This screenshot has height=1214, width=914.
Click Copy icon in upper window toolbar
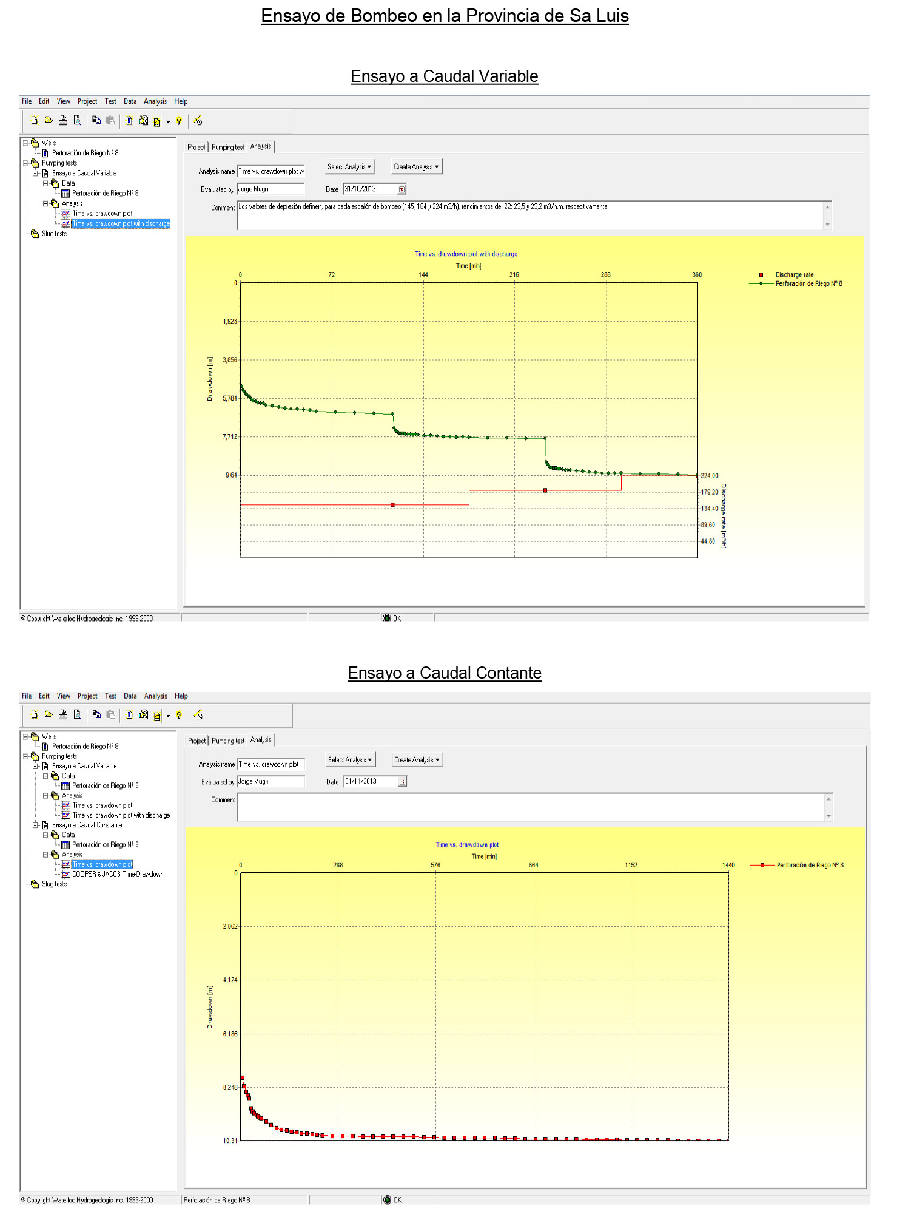pos(96,121)
